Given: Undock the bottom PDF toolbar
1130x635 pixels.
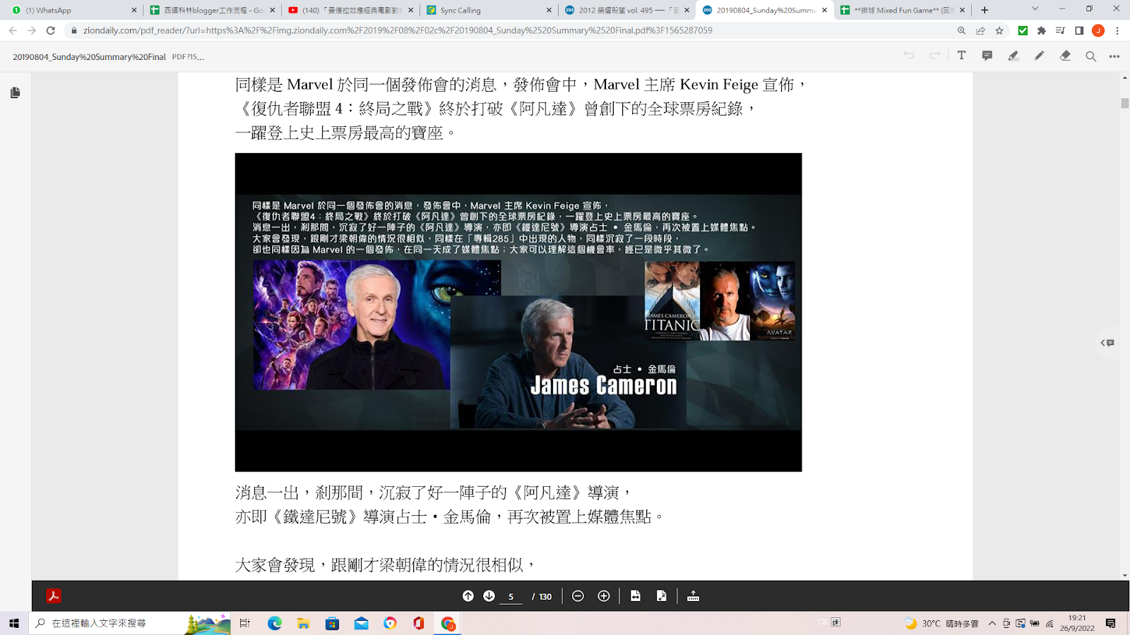Looking at the screenshot, I should pyautogui.click(x=693, y=596).
